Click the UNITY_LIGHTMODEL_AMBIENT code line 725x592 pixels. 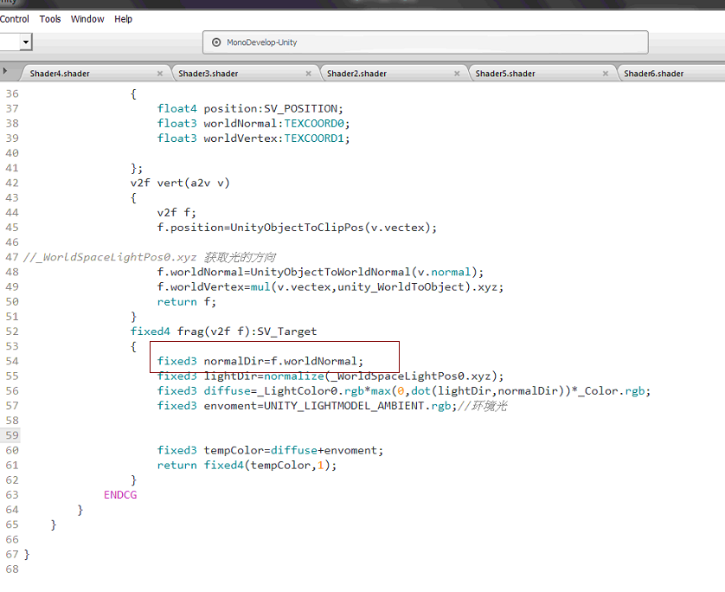(332, 406)
